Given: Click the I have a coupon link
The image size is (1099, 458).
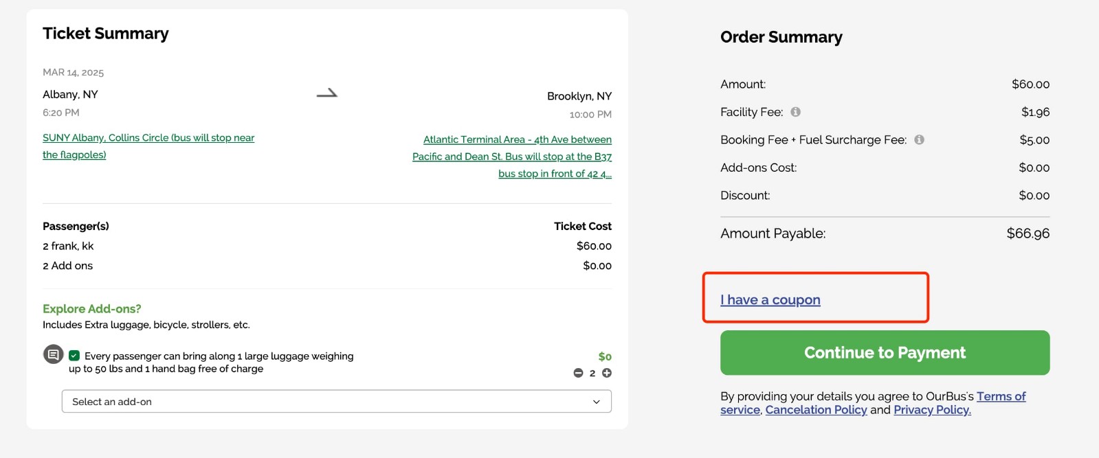Looking at the screenshot, I should point(769,299).
